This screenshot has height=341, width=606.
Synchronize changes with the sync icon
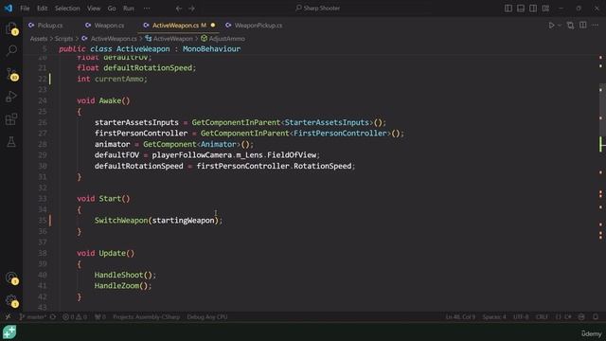pyautogui.click(x=53, y=317)
